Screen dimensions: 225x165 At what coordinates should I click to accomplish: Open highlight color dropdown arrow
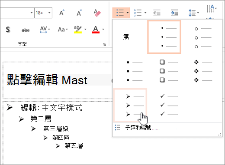(x=85, y=30)
